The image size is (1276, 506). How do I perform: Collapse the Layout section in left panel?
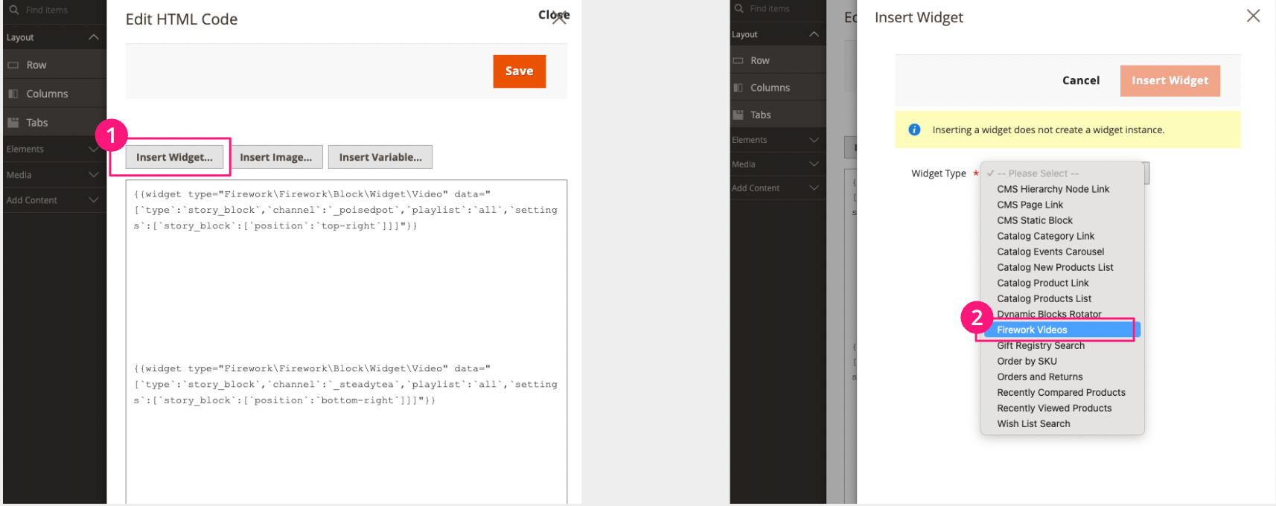pos(93,37)
